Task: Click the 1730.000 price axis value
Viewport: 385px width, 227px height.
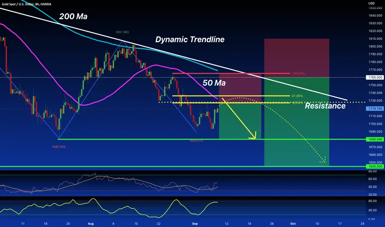Action: (375, 101)
